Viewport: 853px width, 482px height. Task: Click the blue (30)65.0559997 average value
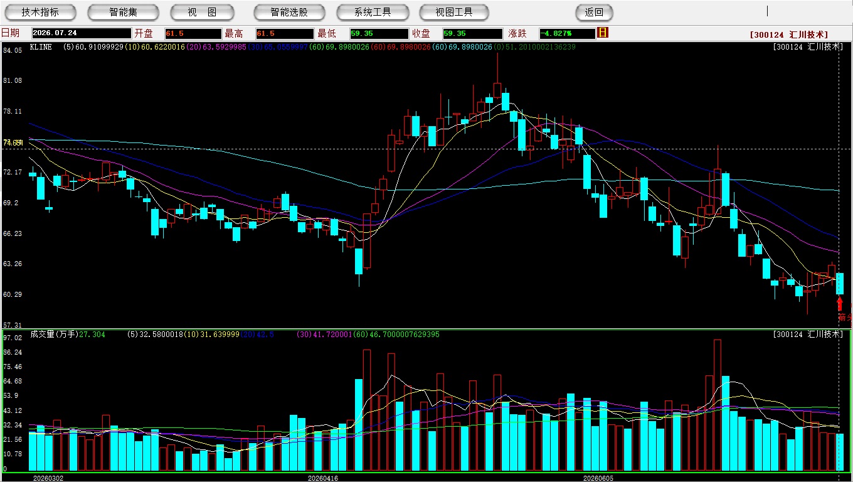click(278, 47)
